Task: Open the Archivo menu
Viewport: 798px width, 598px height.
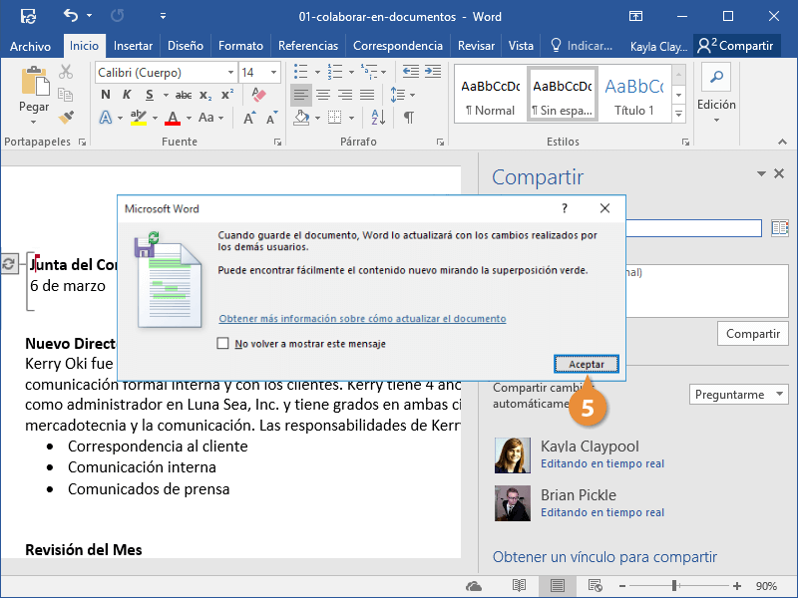Action: tap(31, 46)
